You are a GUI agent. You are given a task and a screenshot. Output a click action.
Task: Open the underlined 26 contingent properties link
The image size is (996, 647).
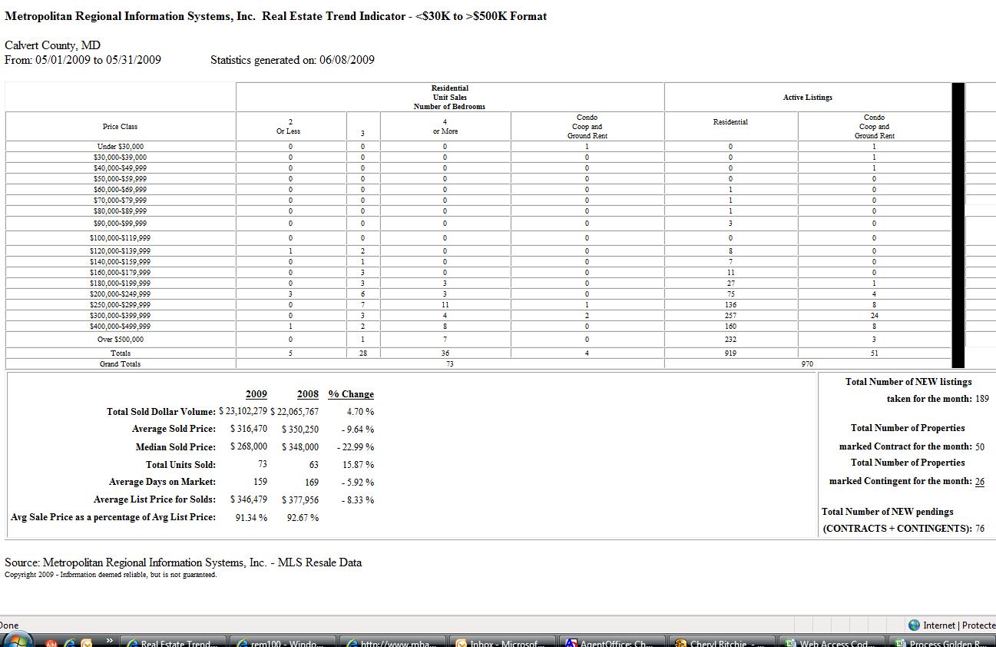pyautogui.click(x=979, y=481)
